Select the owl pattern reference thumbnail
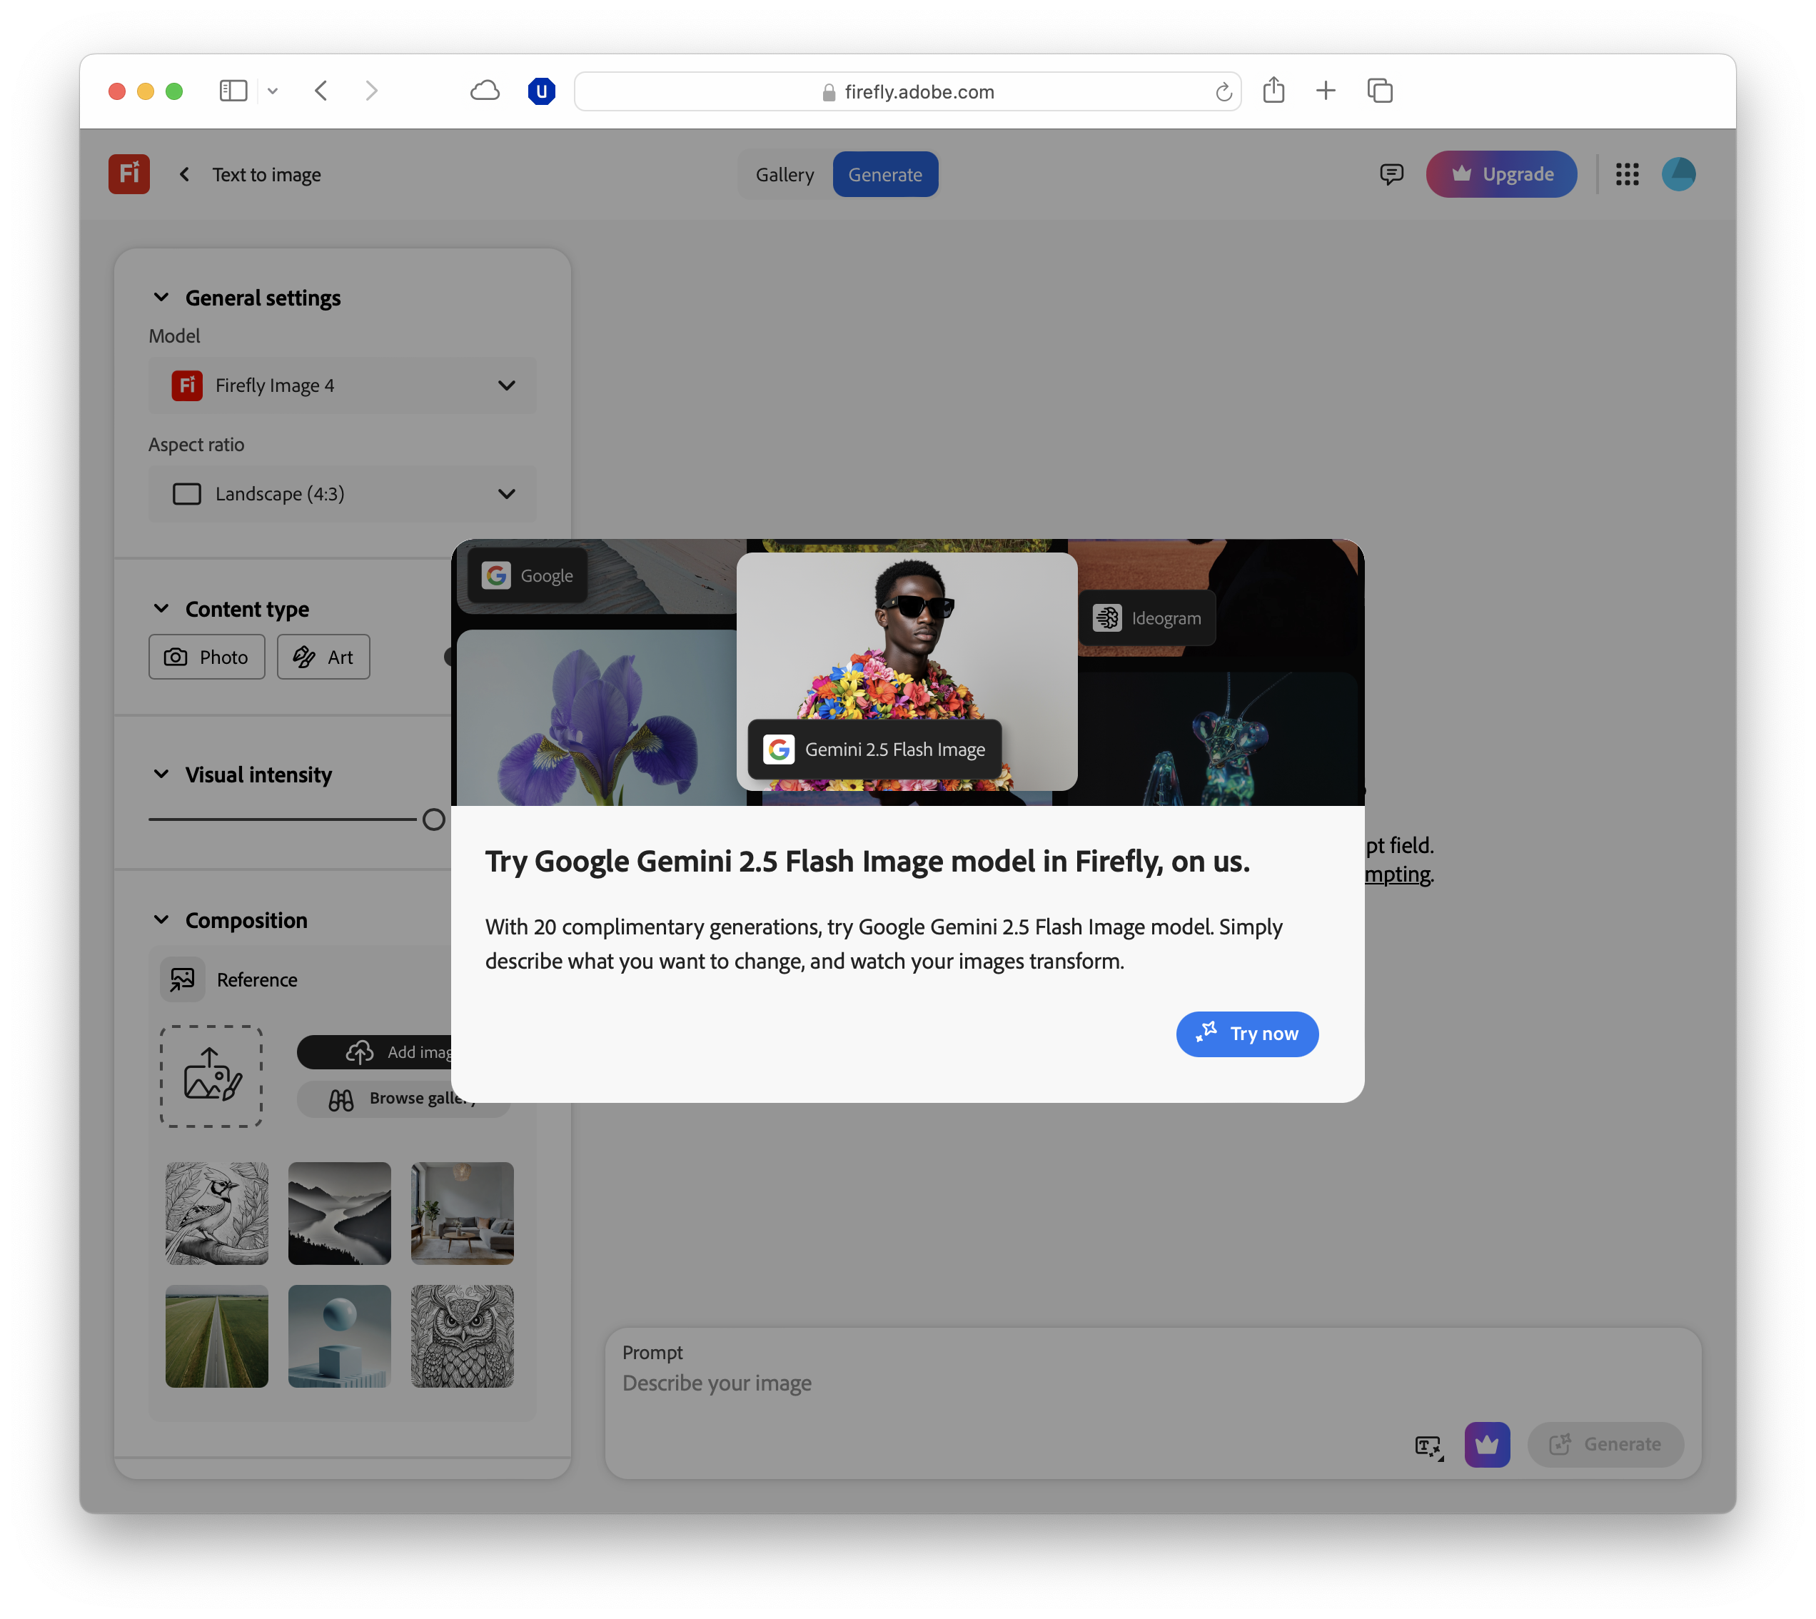1816x1619 pixels. pos(462,1336)
